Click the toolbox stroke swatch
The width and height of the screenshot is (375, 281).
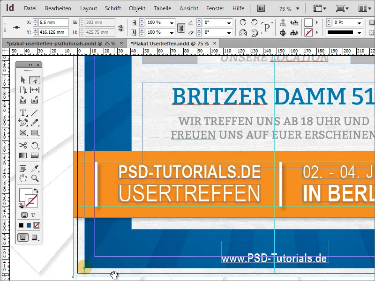pyautogui.click(x=31, y=201)
